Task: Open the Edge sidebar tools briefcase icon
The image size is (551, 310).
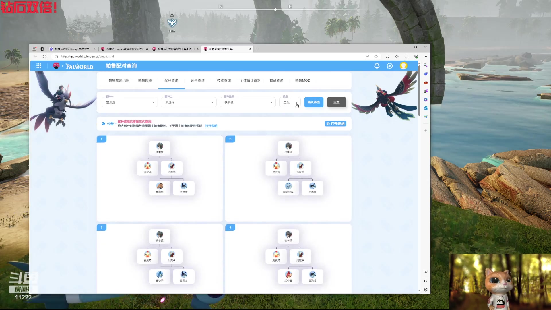Action: (x=426, y=82)
